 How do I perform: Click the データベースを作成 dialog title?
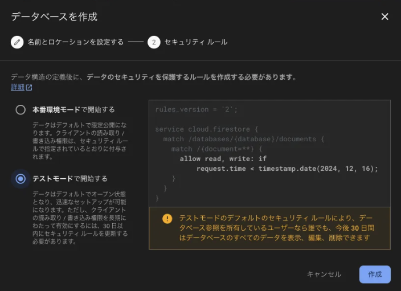point(54,17)
